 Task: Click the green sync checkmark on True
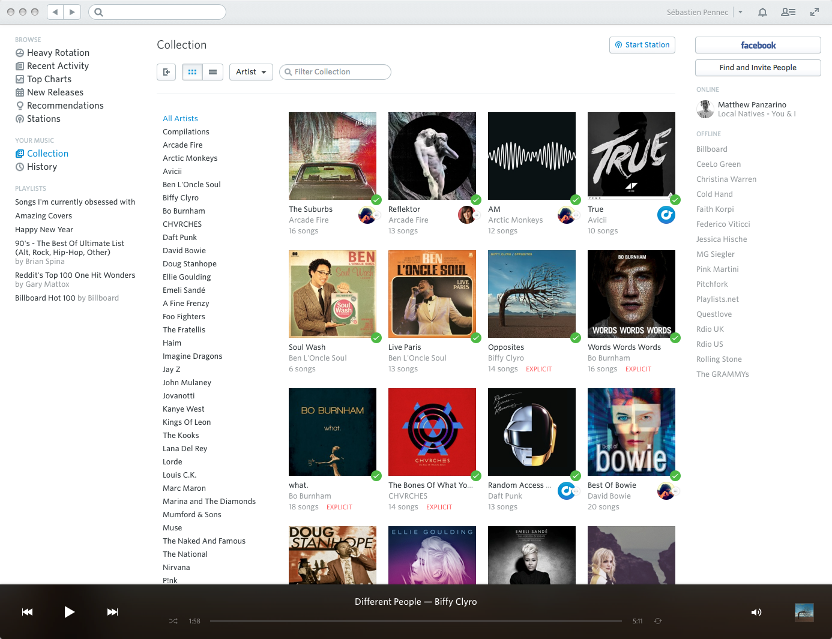coord(675,200)
